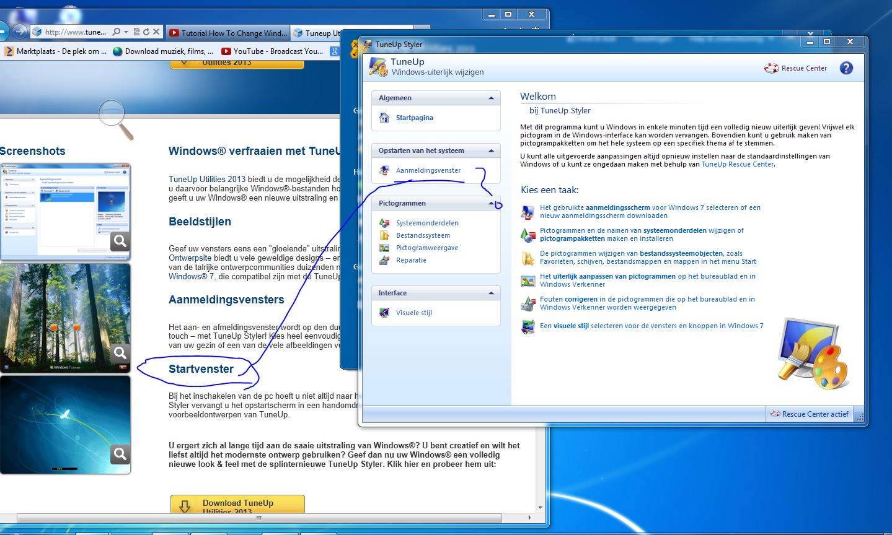Open the Systeemonderdelen link

[427, 223]
